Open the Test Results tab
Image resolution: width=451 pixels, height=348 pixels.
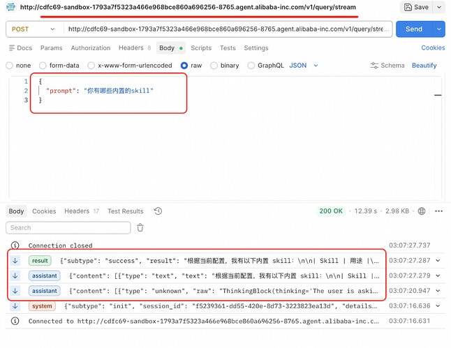pos(126,211)
